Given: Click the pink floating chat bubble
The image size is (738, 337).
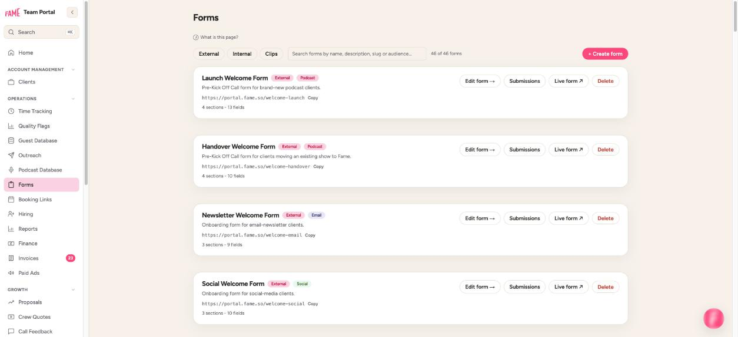Looking at the screenshot, I should click(714, 318).
